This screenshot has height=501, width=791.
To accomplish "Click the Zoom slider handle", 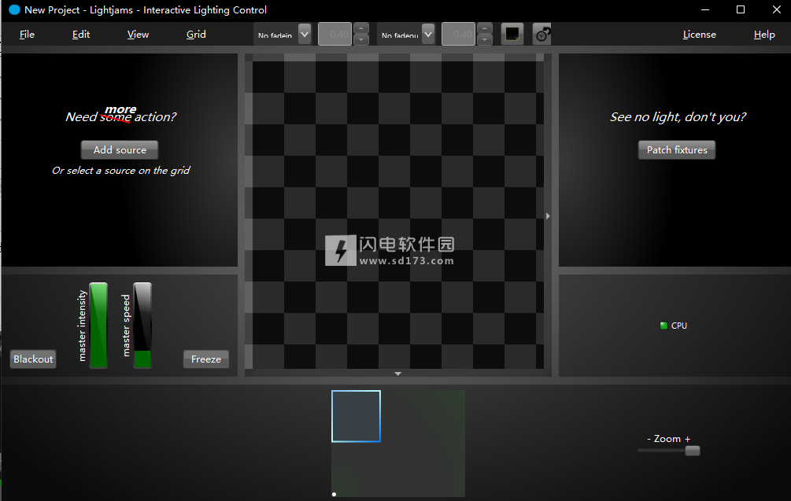I will click(x=693, y=451).
